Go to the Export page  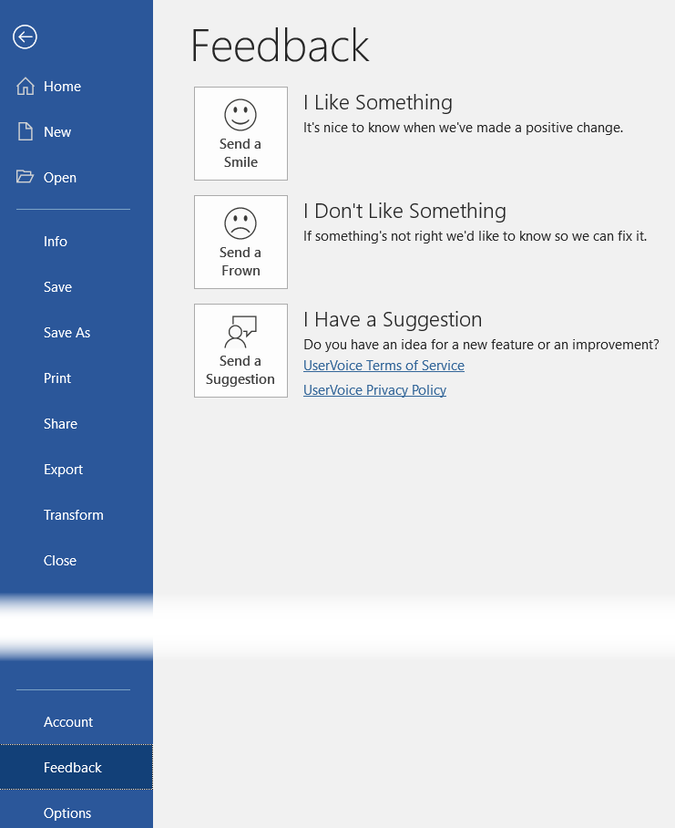pos(77,470)
